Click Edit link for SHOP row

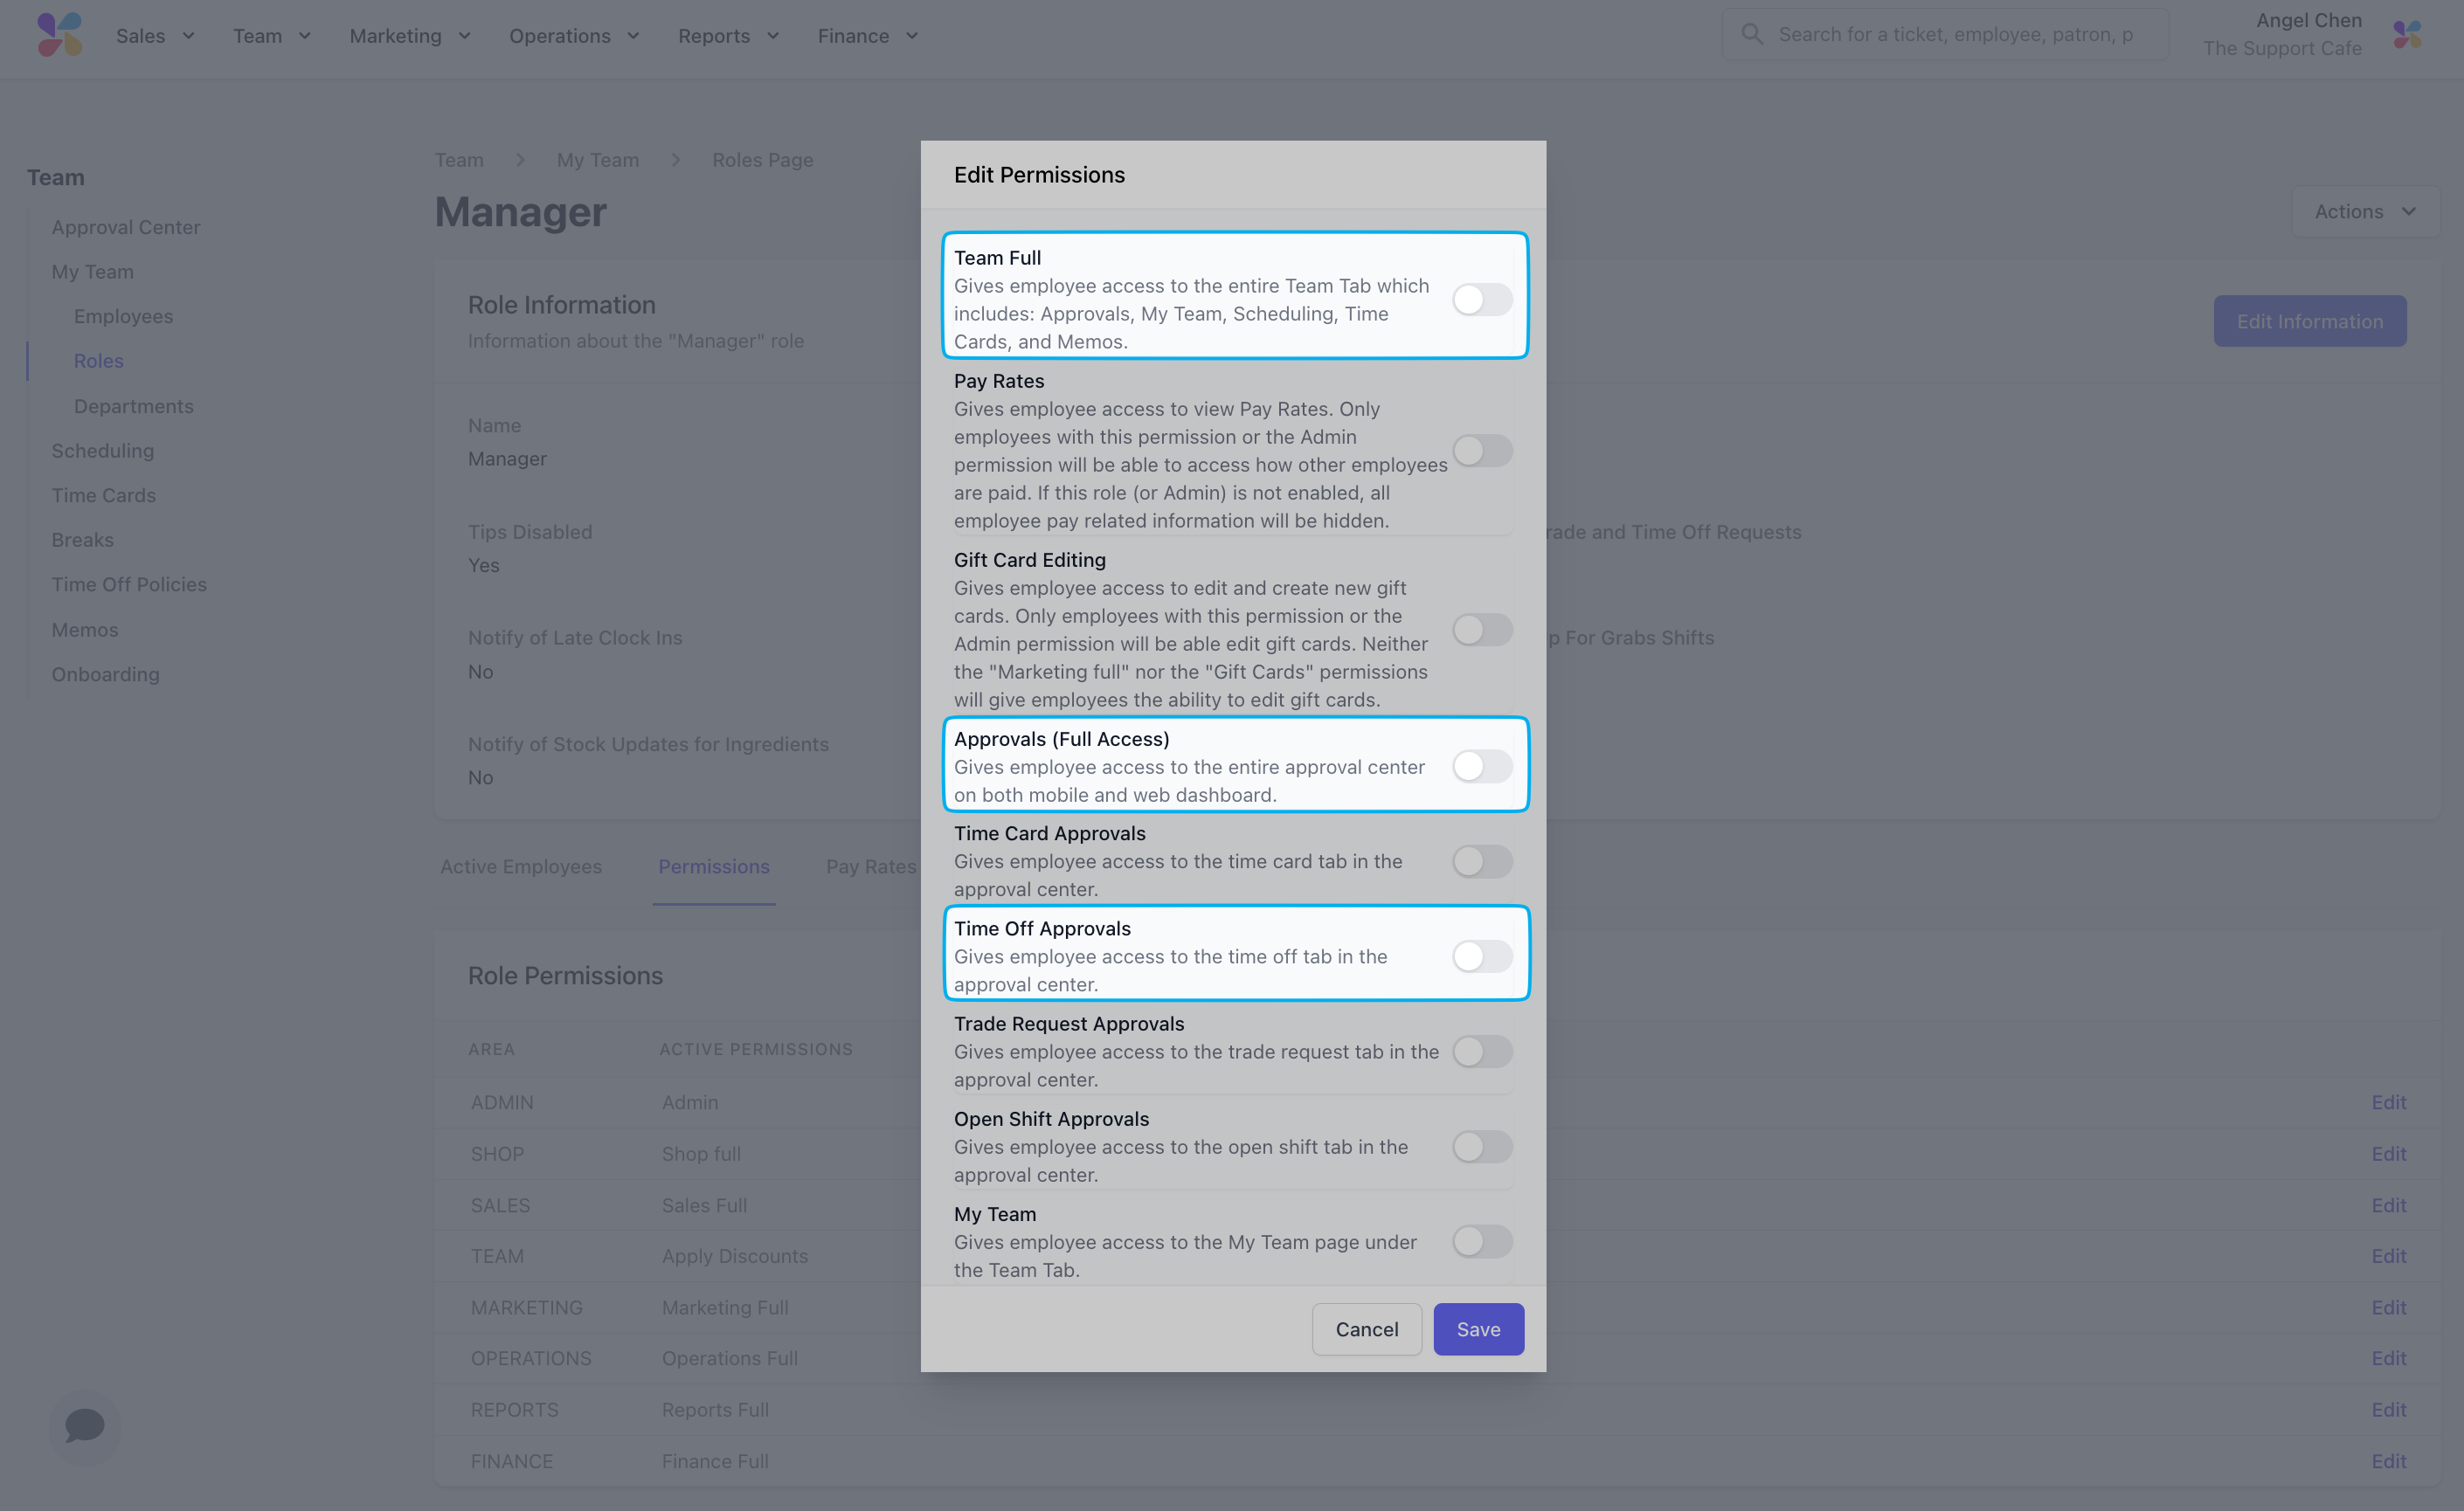2388,1153
